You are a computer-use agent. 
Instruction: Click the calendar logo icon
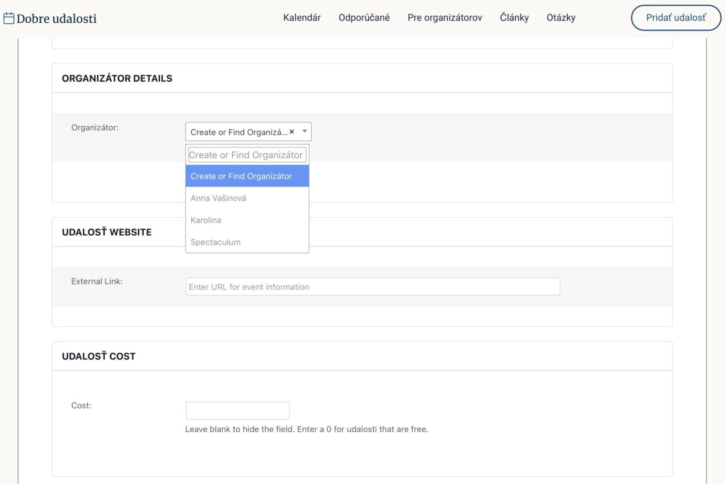point(9,18)
